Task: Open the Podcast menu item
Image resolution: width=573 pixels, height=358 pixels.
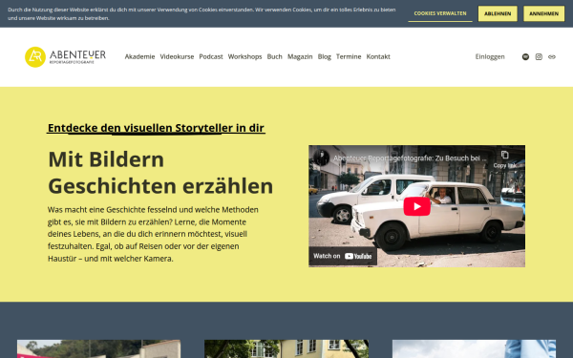Action: (211, 56)
